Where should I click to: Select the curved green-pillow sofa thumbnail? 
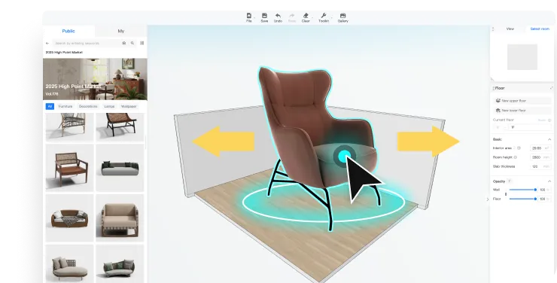click(x=120, y=264)
